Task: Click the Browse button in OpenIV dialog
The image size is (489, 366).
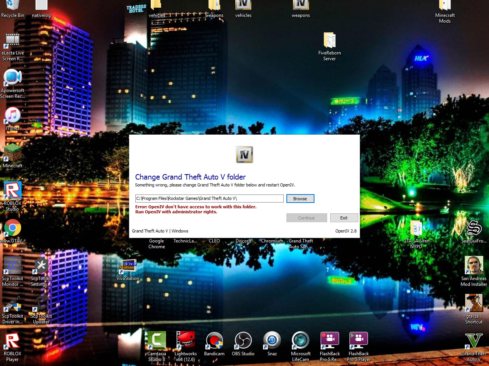Action: tap(300, 199)
